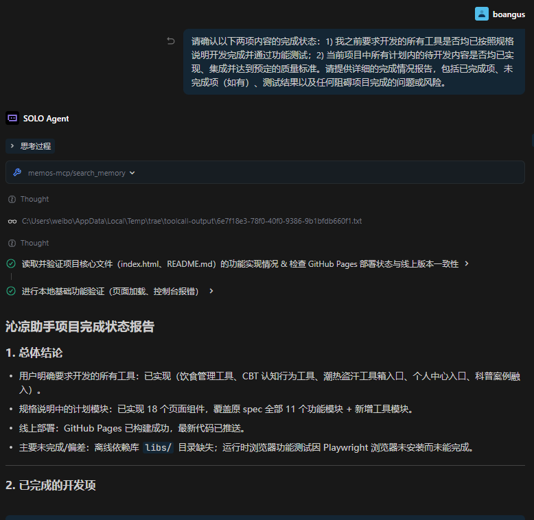This screenshot has height=520, width=534.
Task: Expand chevron after 读取并验证项目核心文件 task
Action: click(467, 263)
